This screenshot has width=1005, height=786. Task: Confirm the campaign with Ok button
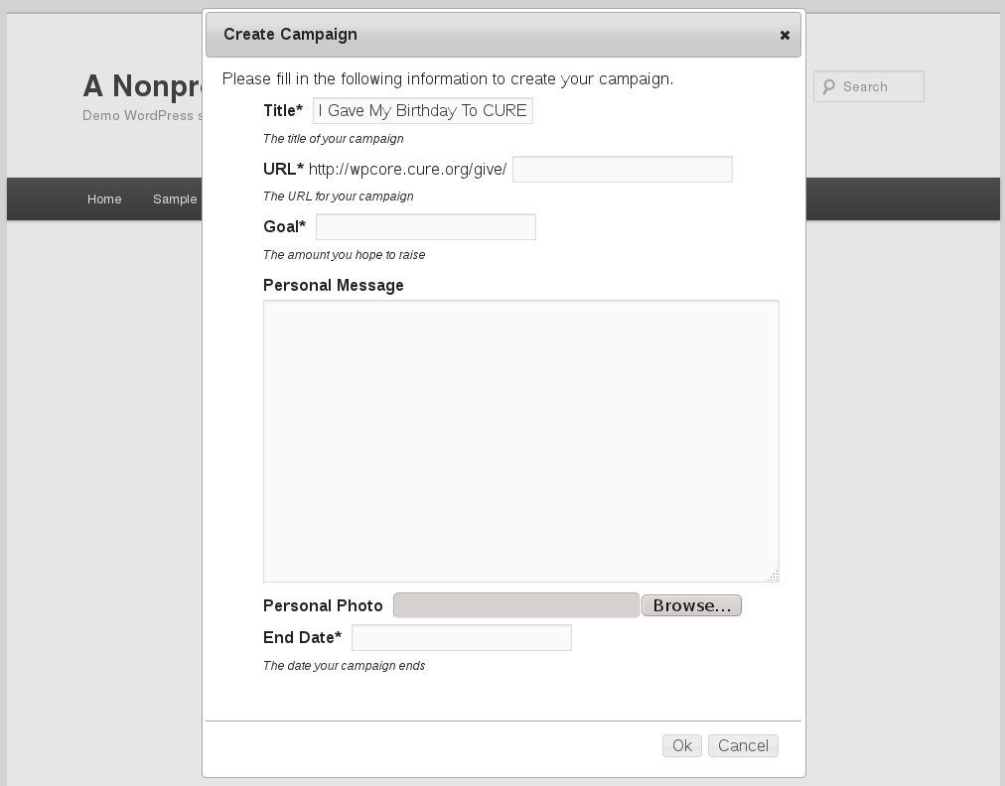click(682, 745)
